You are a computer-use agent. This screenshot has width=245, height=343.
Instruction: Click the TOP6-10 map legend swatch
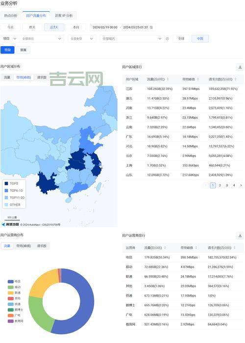pyautogui.click(x=6, y=190)
